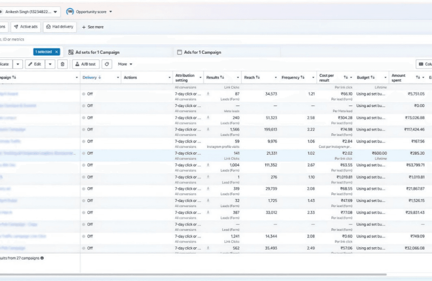Click the Cost per result column header
The height and width of the screenshot is (281, 432).
327,78
